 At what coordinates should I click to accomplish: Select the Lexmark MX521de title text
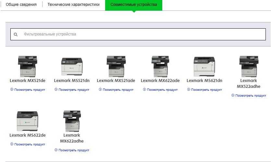pyautogui.click(x=28, y=81)
